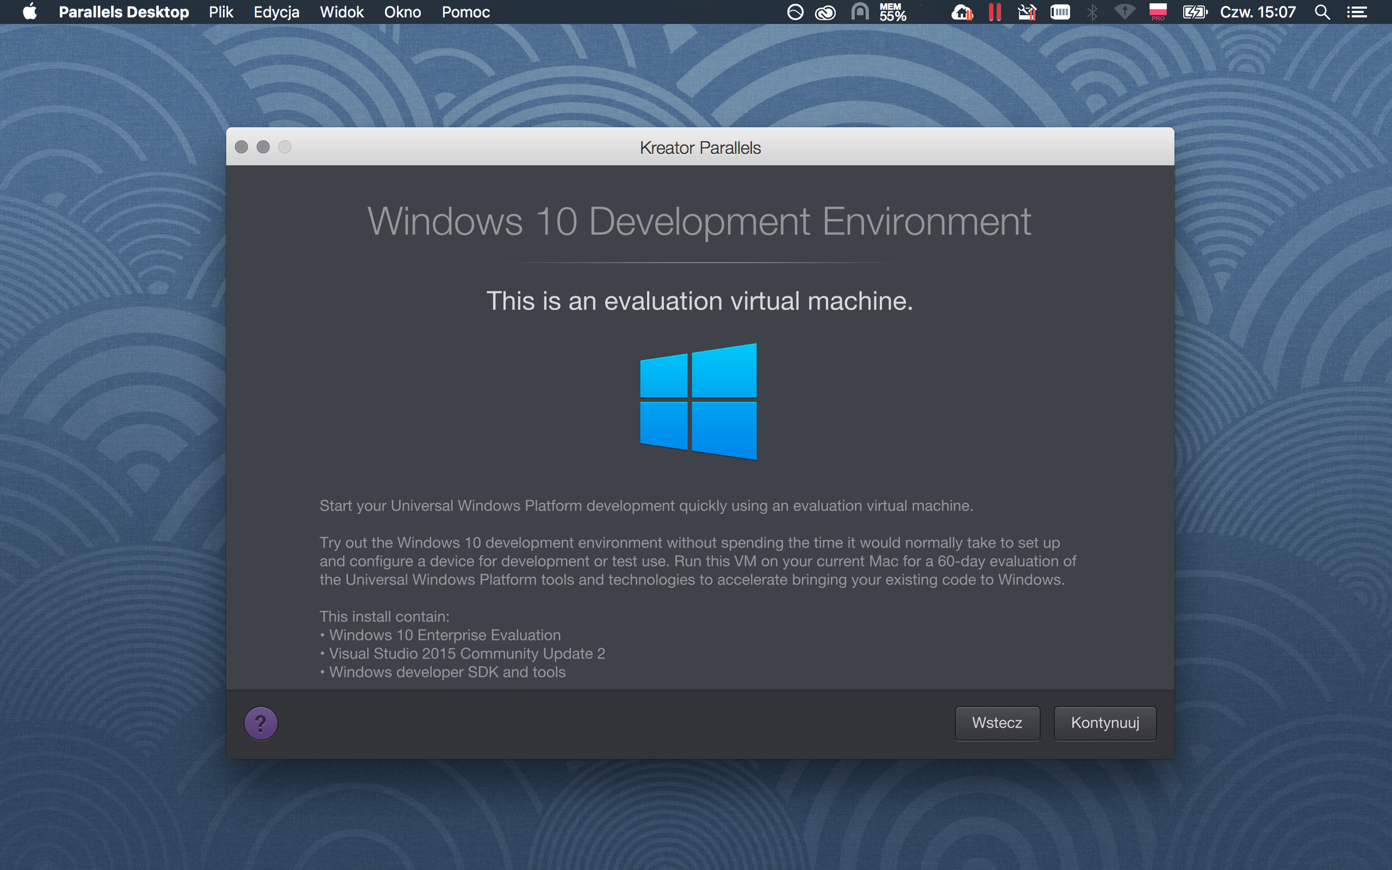1392x870 pixels.
Task: Open Spotlight search magnifier
Action: click(1322, 12)
